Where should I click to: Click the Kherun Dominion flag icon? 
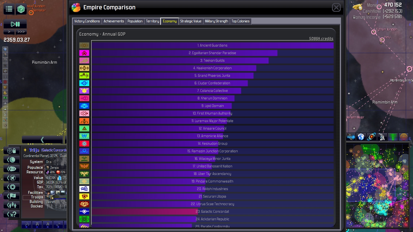84,98
